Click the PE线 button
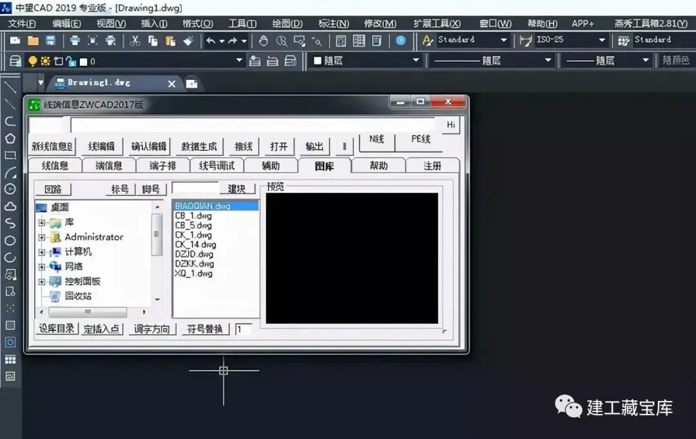696x439 pixels. click(420, 139)
